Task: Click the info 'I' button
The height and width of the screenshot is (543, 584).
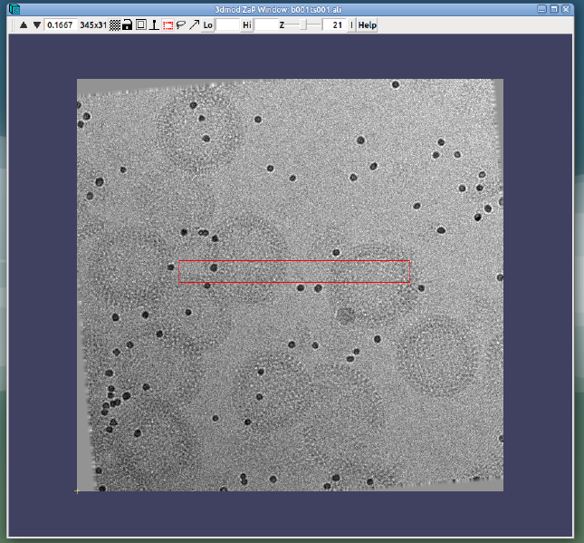Action: click(x=351, y=25)
